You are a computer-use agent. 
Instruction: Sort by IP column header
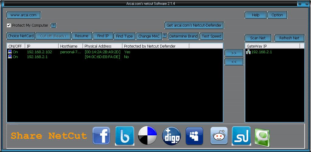pyautogui.click(x=42, y=46)
